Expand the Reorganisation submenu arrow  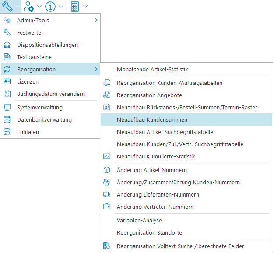(96, 69)
